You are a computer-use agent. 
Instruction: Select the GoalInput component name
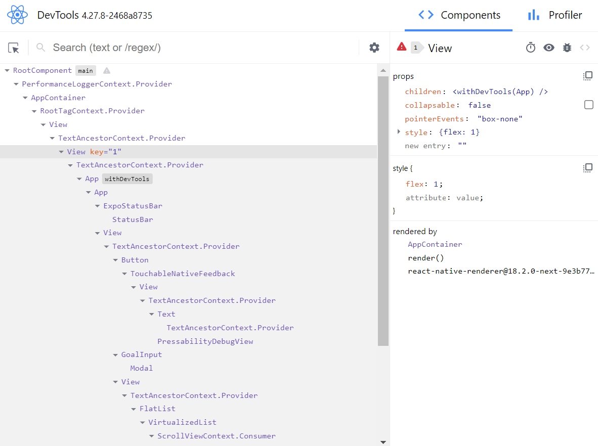click(x=142, y=354)
